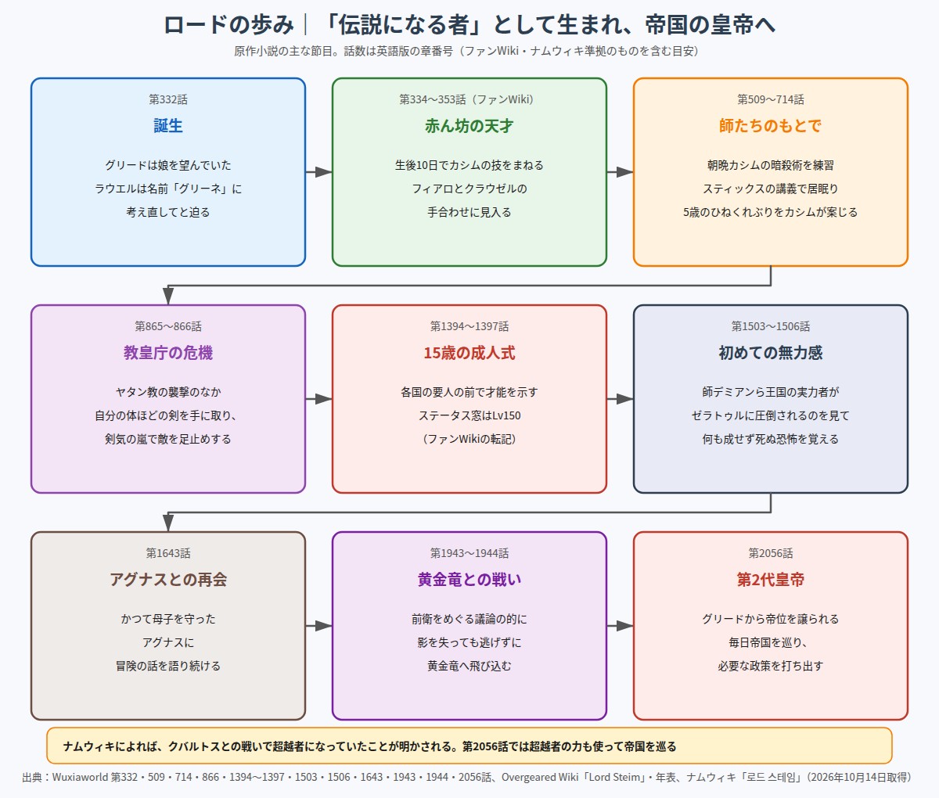Click the main title 'ロードの歩み'
Screen dimensions: 939x798
click(x=228, y=25)
